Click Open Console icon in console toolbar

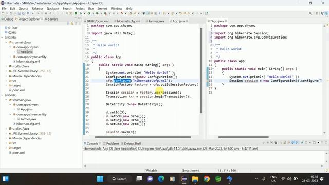point(314,143)
